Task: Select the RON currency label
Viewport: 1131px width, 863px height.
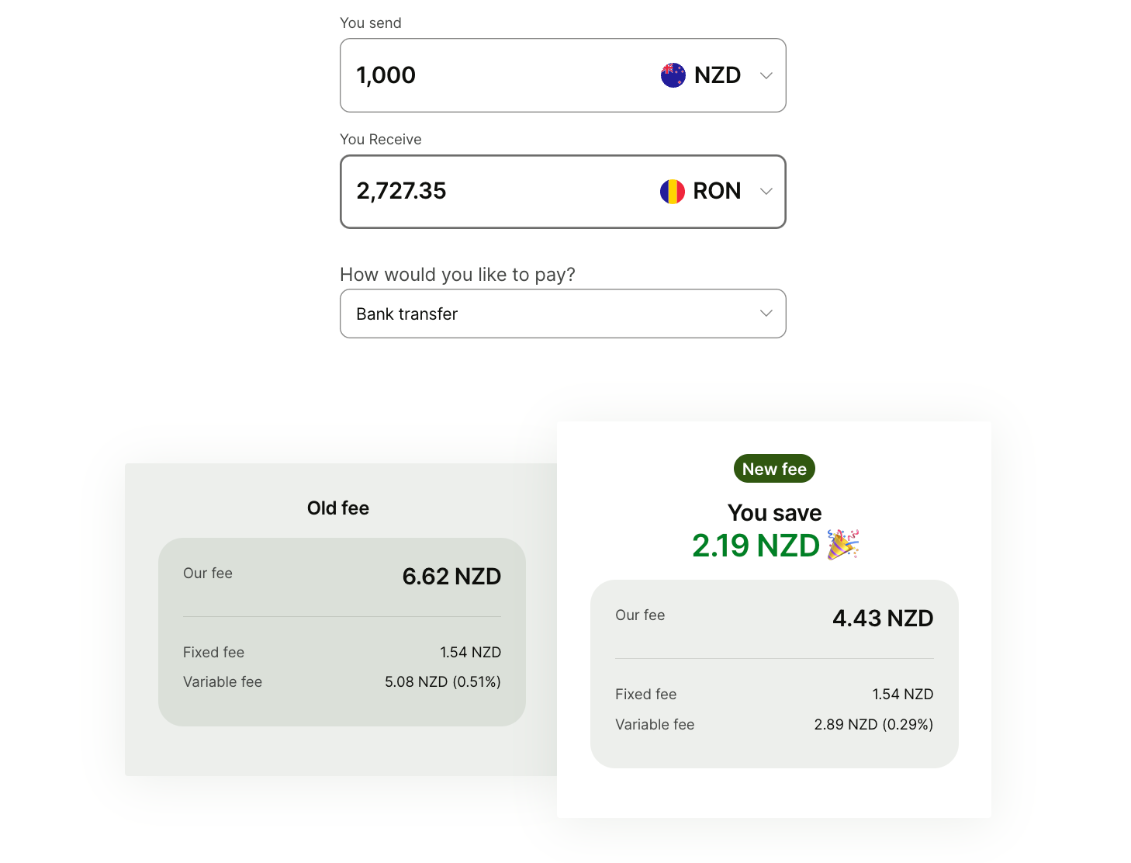Action: (717, 191)
